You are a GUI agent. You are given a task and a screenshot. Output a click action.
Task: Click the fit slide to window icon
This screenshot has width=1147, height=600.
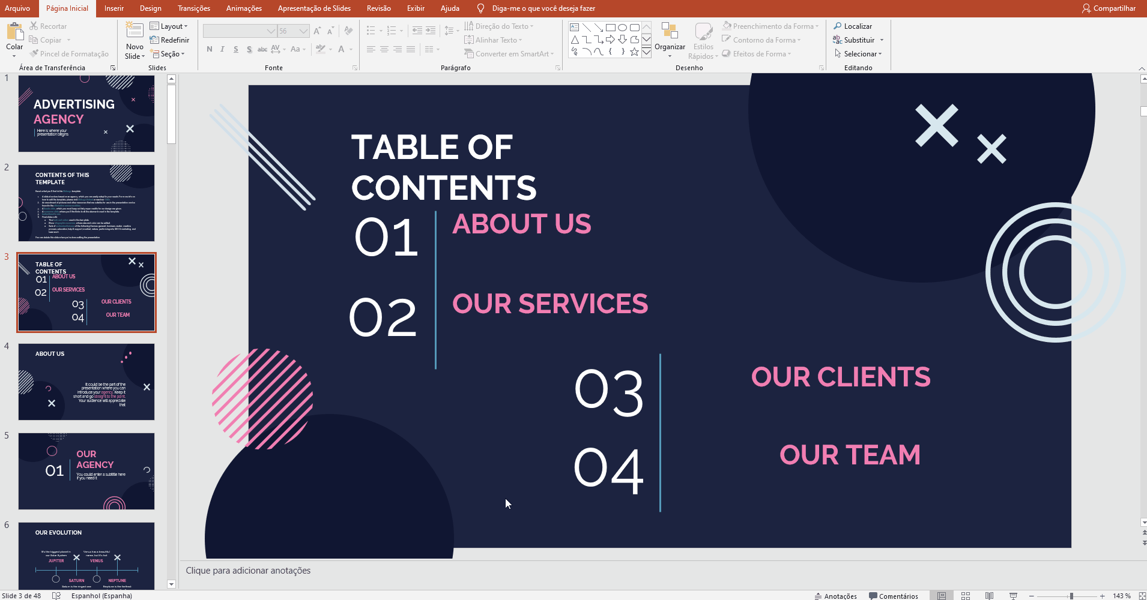(x=1142, y=596)
